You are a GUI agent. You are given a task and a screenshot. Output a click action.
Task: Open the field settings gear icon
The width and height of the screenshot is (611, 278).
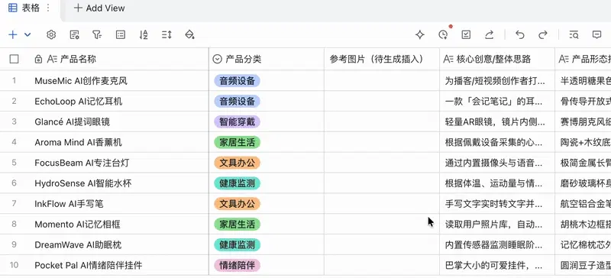coord(51,34)
